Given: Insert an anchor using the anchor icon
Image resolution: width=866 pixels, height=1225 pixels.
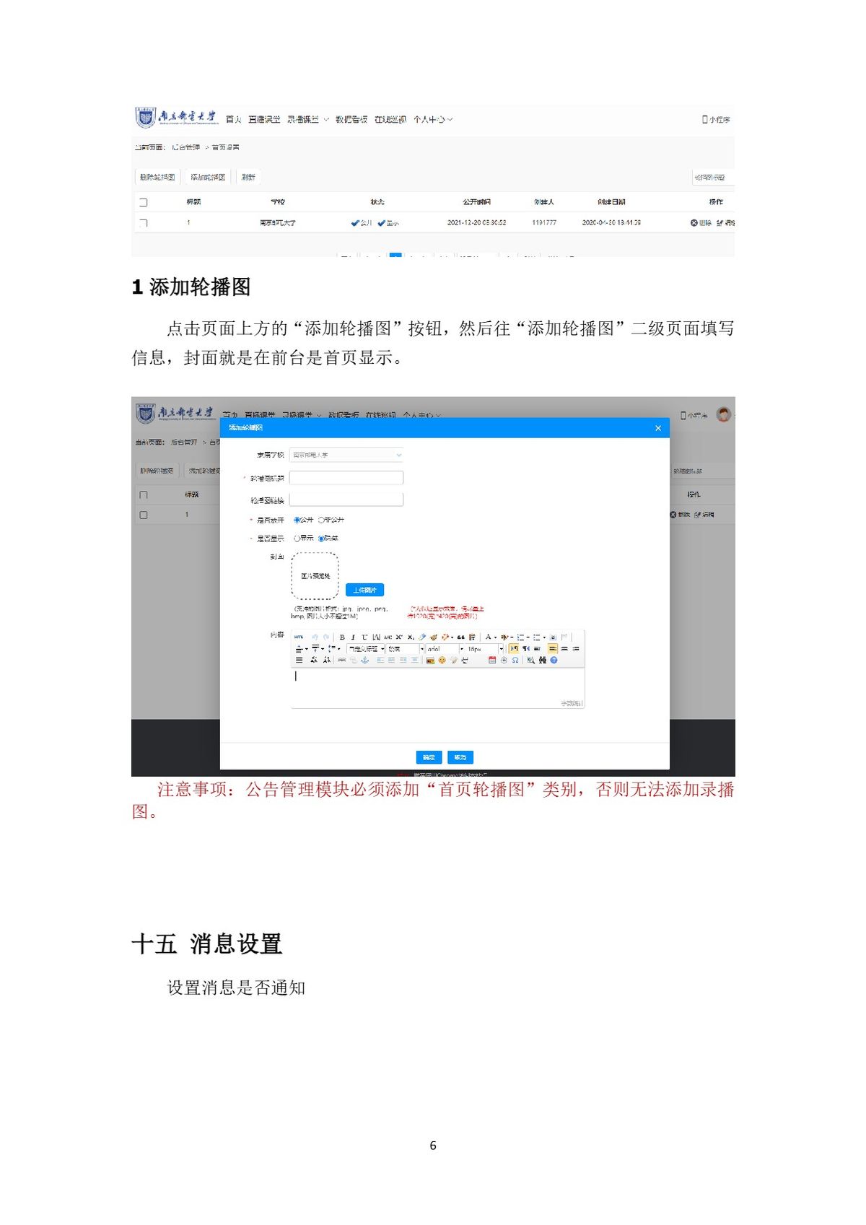Looking at the screenshot, I should point(364,660).
